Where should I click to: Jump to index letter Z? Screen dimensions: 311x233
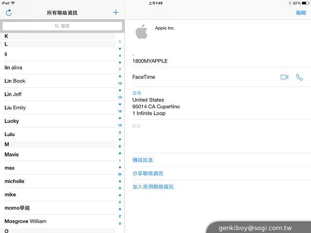tap(120, 216)
